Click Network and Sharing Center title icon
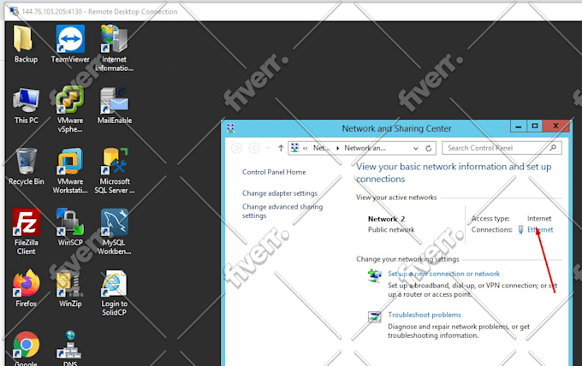 [x=231, y=128]
